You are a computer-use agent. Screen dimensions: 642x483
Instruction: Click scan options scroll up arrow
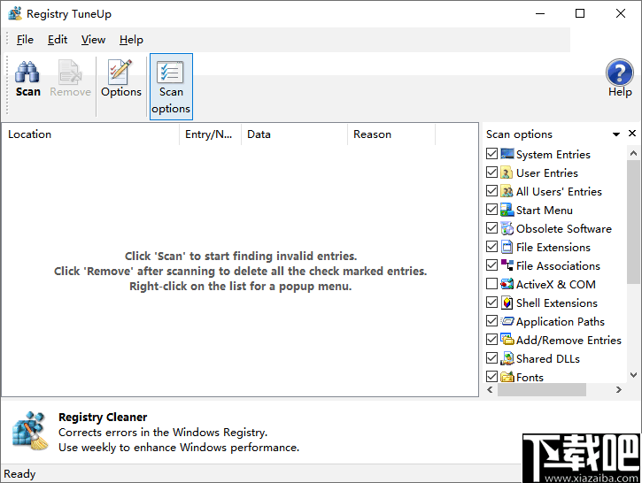tap(633, 153)
